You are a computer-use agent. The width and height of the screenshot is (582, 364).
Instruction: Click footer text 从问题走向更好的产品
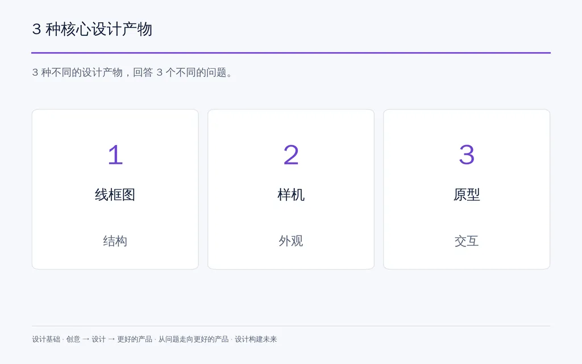pyautogui.click(x=193, y=339)
